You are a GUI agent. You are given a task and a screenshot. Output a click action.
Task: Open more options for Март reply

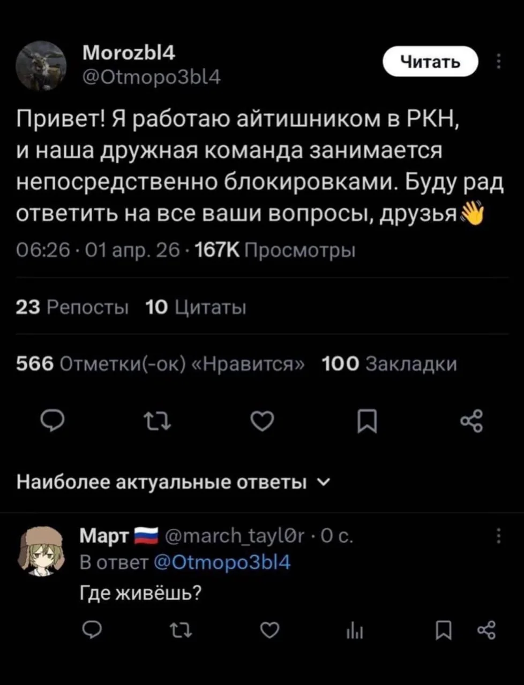[499, 536]
